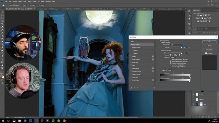Image resolution: width=219 pixels, height=123 pixels.
Task: Open the Blend Mode dropdown
Action: tap(177, 45)
